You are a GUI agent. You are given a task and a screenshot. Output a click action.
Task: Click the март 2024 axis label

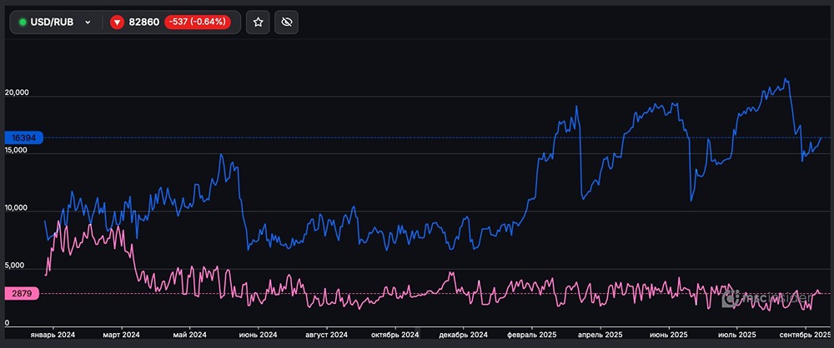[122, 334]
